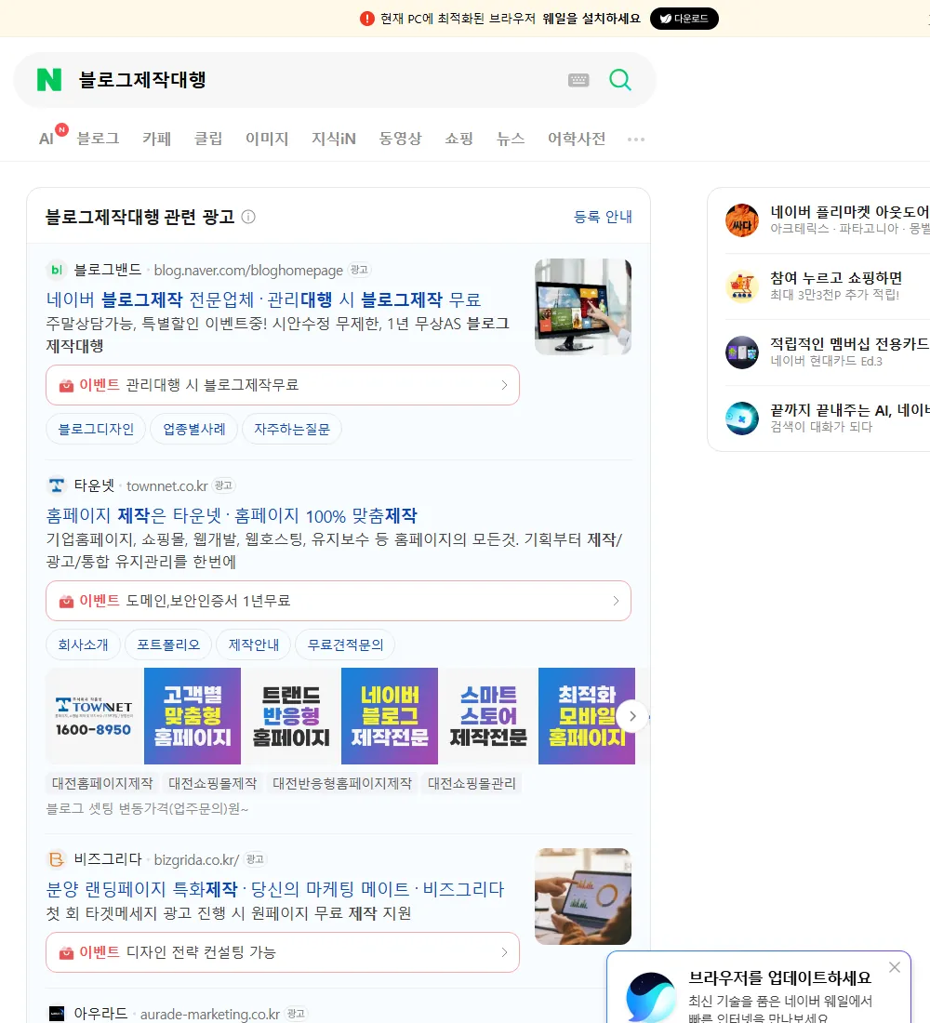930x1023 pixels.
Task: Close the browser update popup
Action: coord(894,967)
